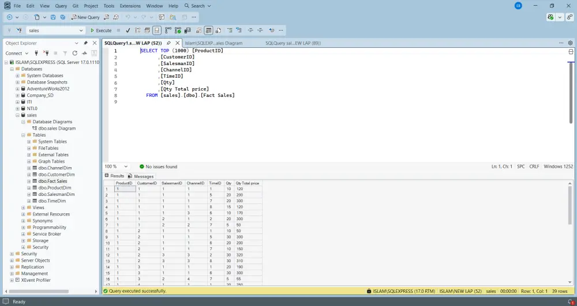Open the properties window checklist icon
577x306 pixels.
162,17
